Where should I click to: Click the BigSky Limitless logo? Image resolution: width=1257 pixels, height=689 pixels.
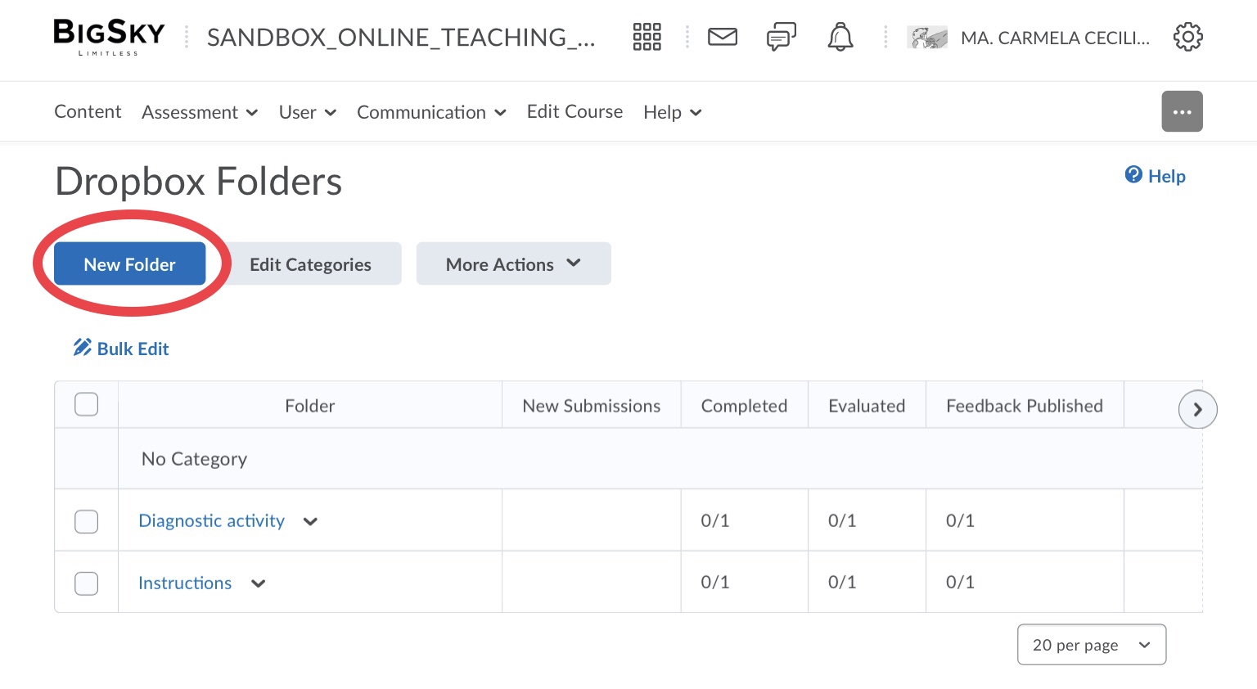[x=109, y=37]
